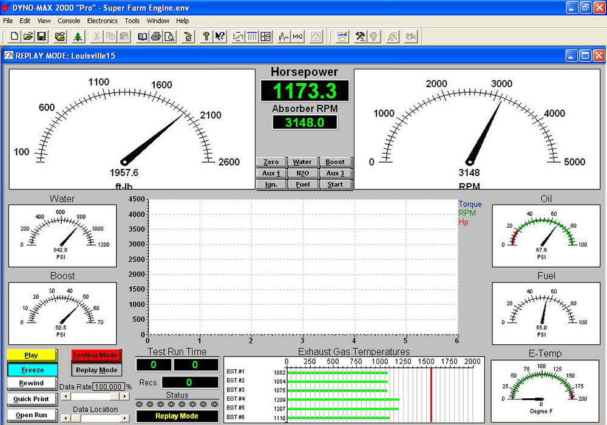Move Data Location back with left arrow
607x425 pixels.
click(x=66, y=418)
